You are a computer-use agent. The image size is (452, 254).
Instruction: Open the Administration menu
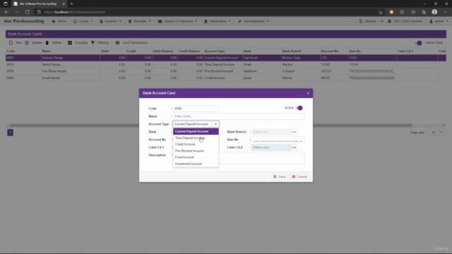point(254,21)
